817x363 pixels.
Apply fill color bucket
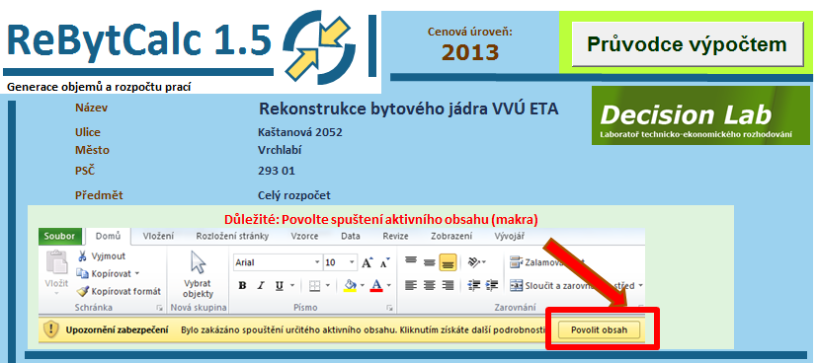(x=350, y=285)
